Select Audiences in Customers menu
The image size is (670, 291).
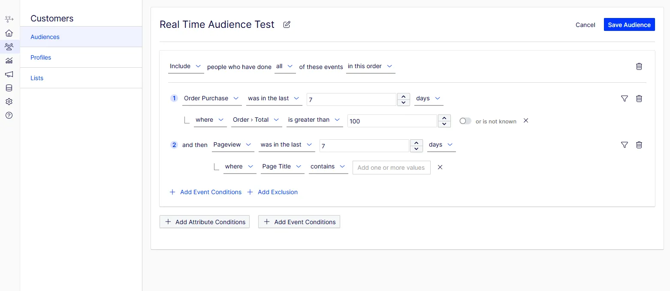81,37
